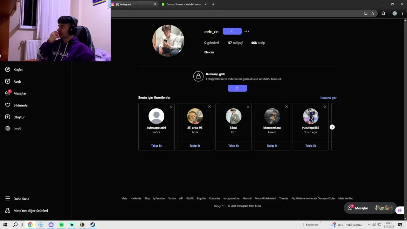
Task: Open yusufege882 avatar
Action: [311, 116]
